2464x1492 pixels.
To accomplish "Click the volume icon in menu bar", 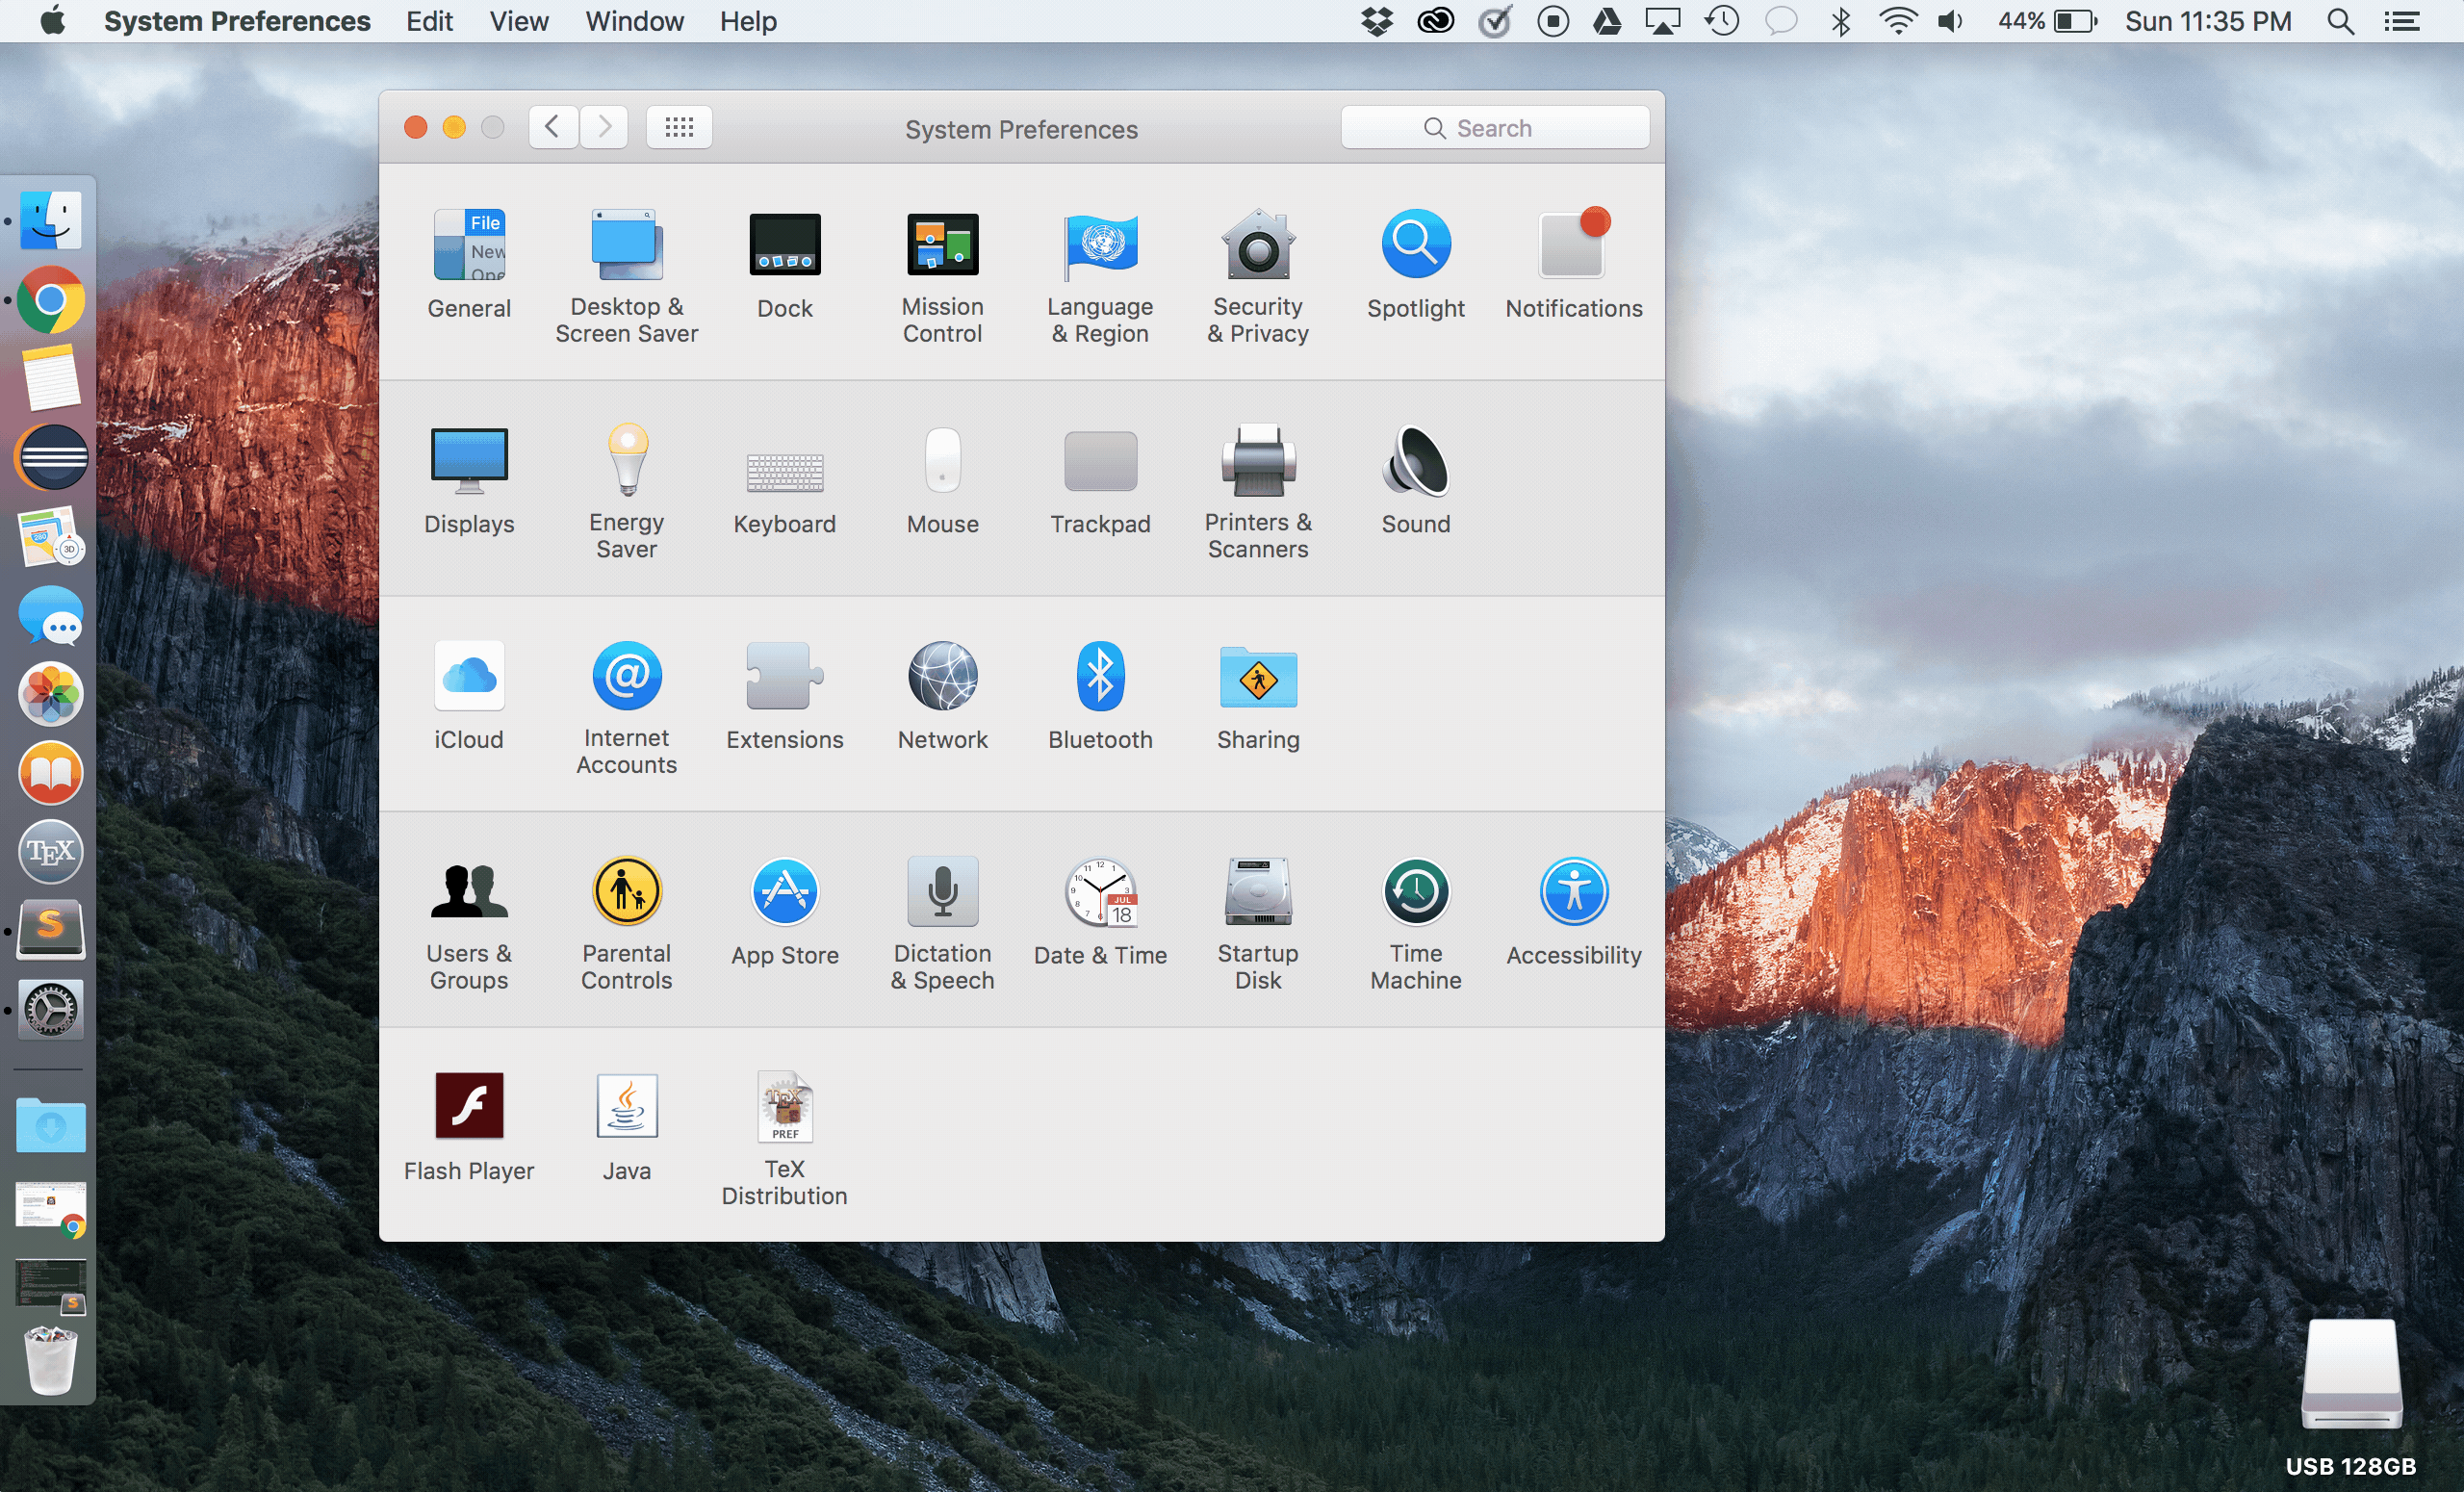I will coord(1951,21).
